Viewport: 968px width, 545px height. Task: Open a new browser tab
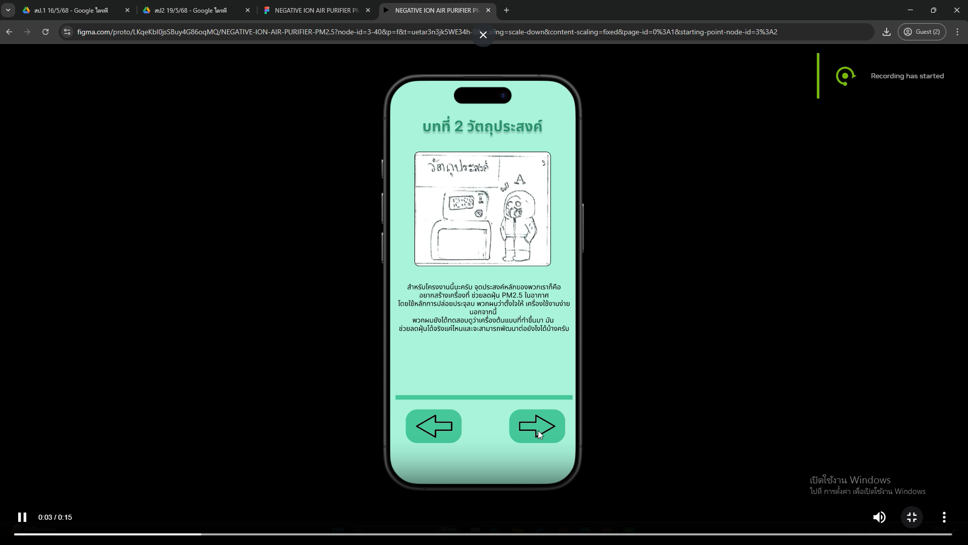click(506, 10)
